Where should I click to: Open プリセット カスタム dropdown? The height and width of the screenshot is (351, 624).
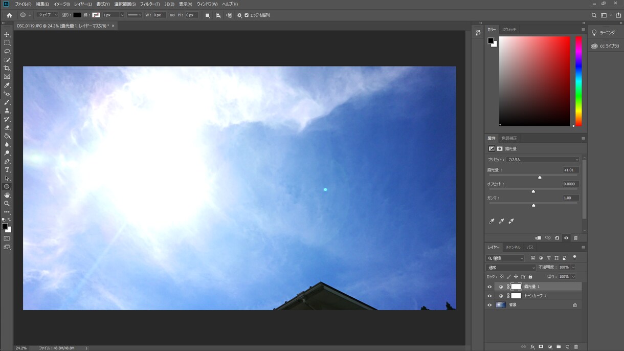point(543,160)
